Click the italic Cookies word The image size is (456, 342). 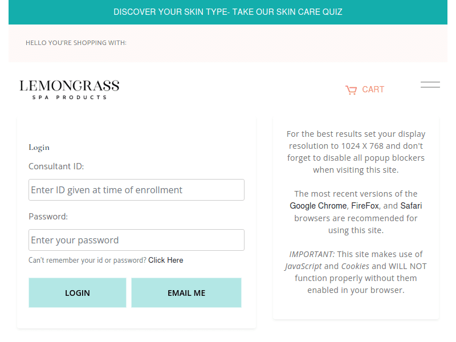pyautogui.click(x=355, y=266)
